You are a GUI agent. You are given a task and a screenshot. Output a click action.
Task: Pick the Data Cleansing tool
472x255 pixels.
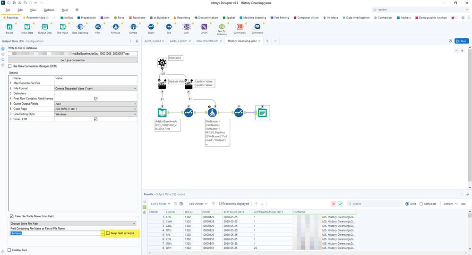(x=80, y=27)
